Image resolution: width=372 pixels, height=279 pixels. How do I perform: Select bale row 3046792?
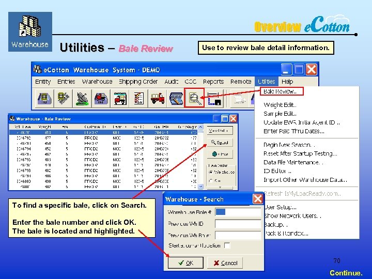[x=103, y=137]
